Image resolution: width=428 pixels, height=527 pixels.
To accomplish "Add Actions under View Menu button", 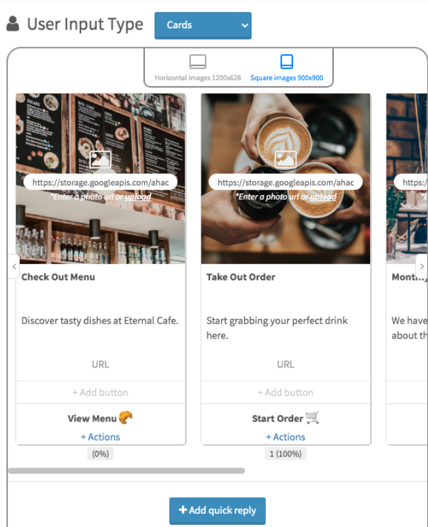I will click(x=101, y=437).
